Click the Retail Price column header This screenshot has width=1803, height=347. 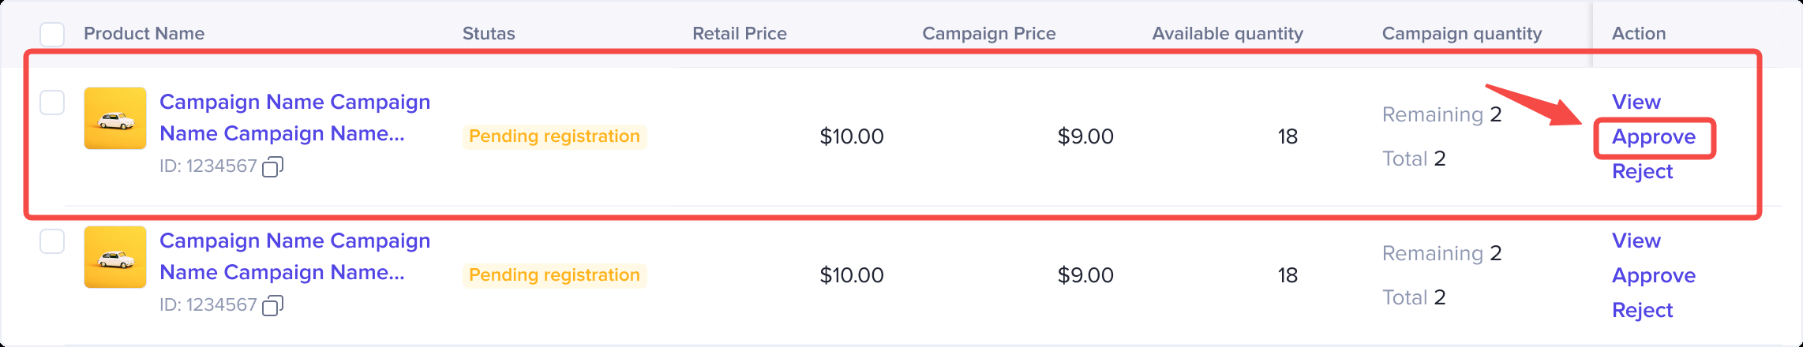[x=739, y=34]
